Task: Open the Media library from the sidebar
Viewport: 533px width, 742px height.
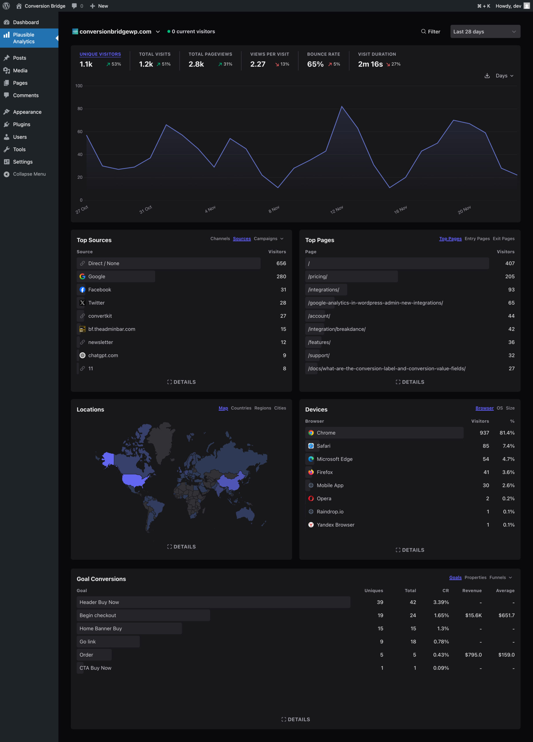Action: [20, 70]
